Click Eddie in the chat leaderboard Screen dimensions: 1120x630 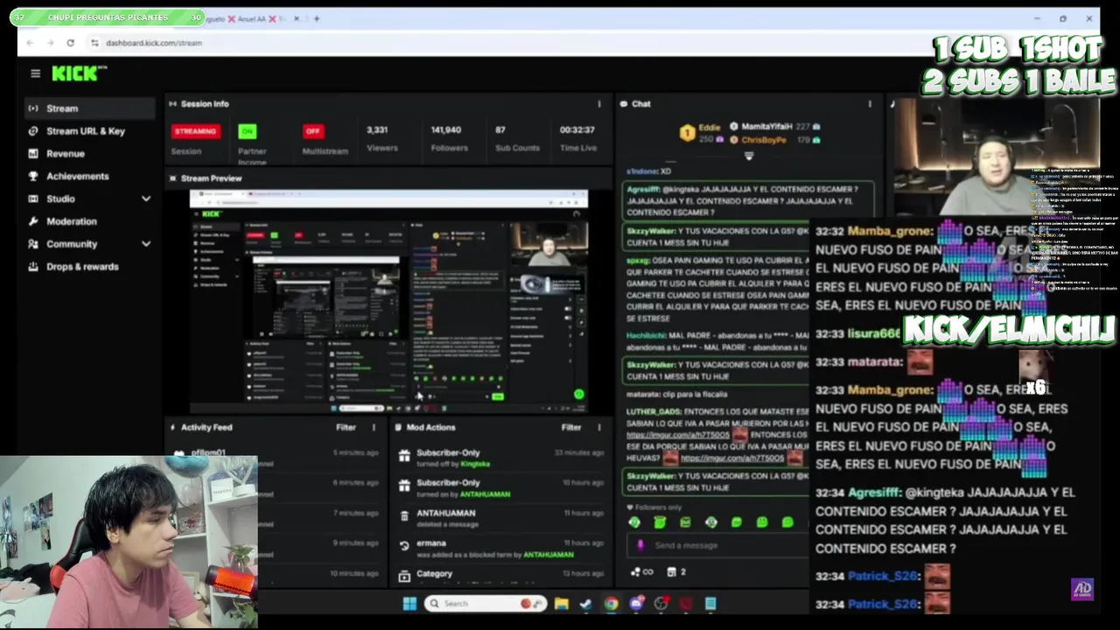click(709, 128)
